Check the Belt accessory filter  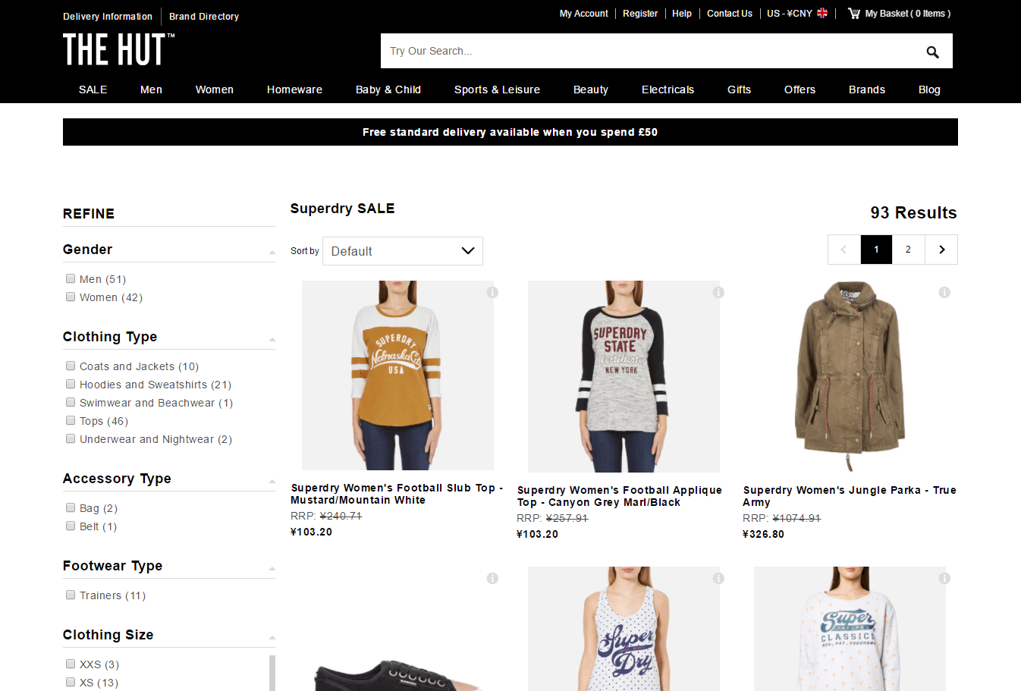71,526
